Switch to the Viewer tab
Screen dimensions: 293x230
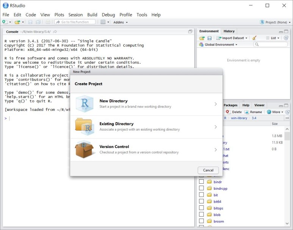coord(259,105)
